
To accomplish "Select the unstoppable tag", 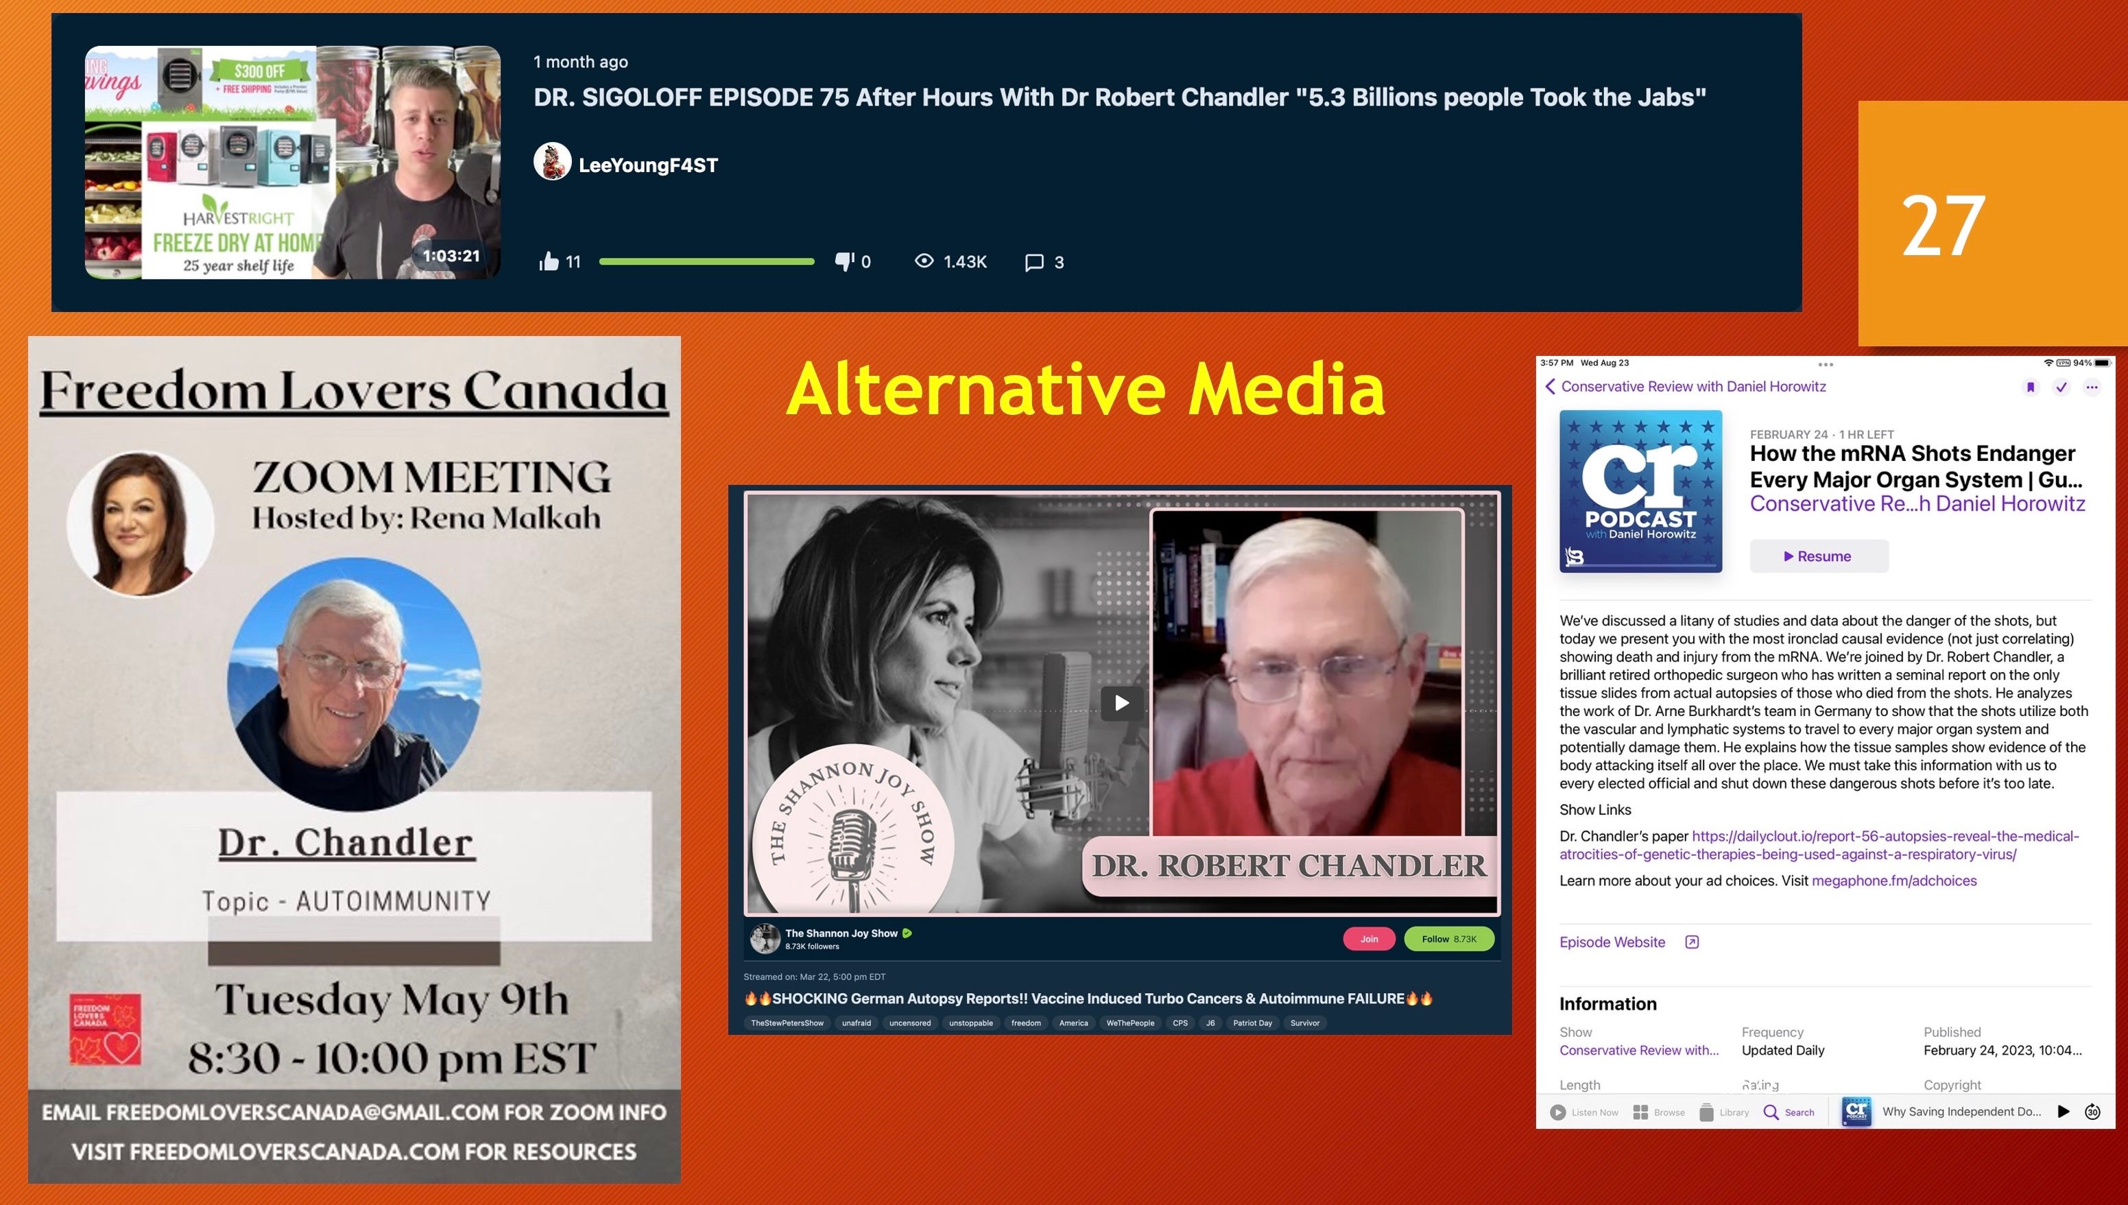I will tap(970, 1023).
